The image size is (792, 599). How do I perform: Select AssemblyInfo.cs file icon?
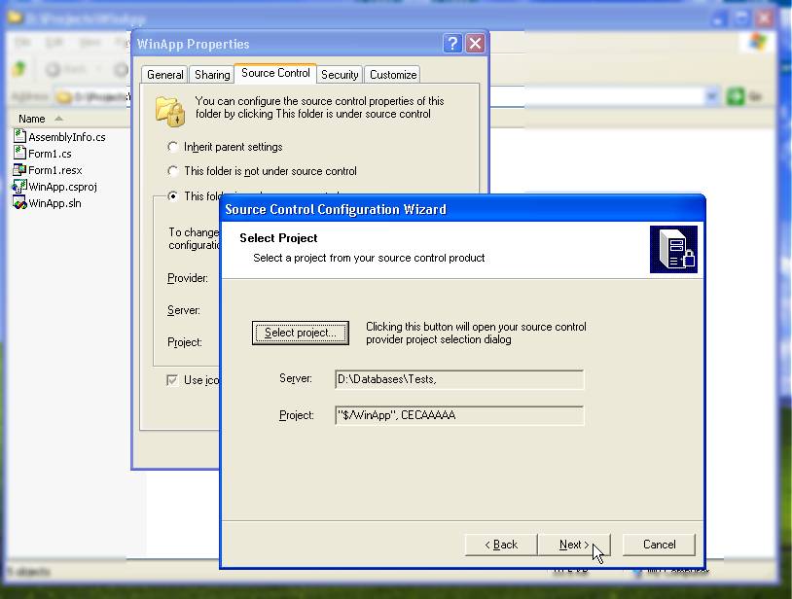[19, 136]
